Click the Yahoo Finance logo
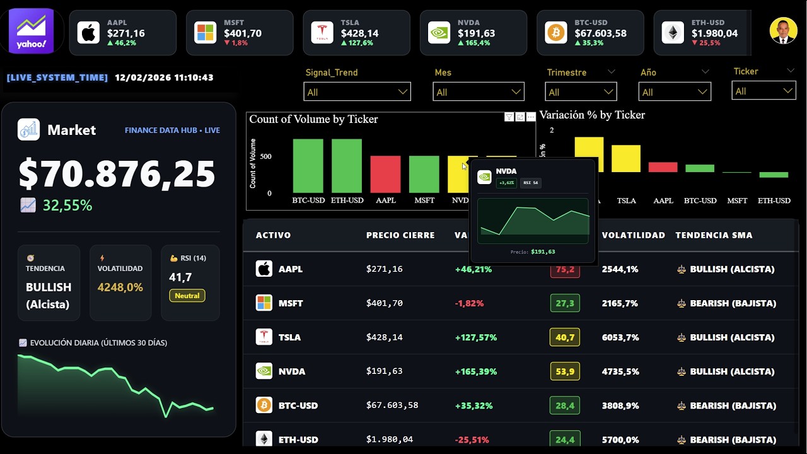This screenshot has width=807, height=454. tap(32, 31)
